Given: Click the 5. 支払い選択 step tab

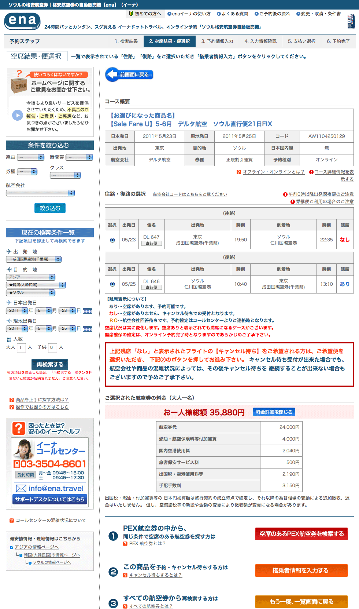Looking at the screenshot, I should click(x=301, y=41).
